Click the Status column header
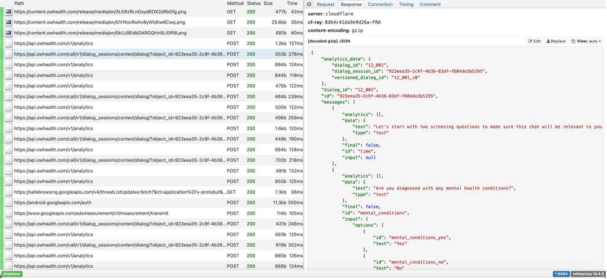 pos(253,3)
